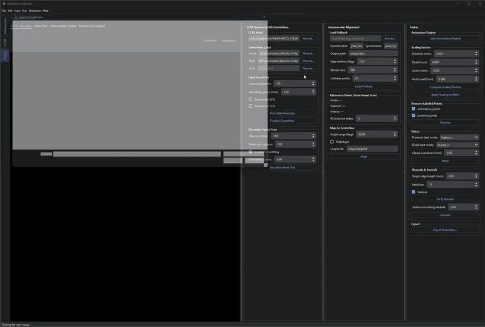The image size is (485, 327).
Task: Click the Case folder input field
Action: tap(355, 38)
